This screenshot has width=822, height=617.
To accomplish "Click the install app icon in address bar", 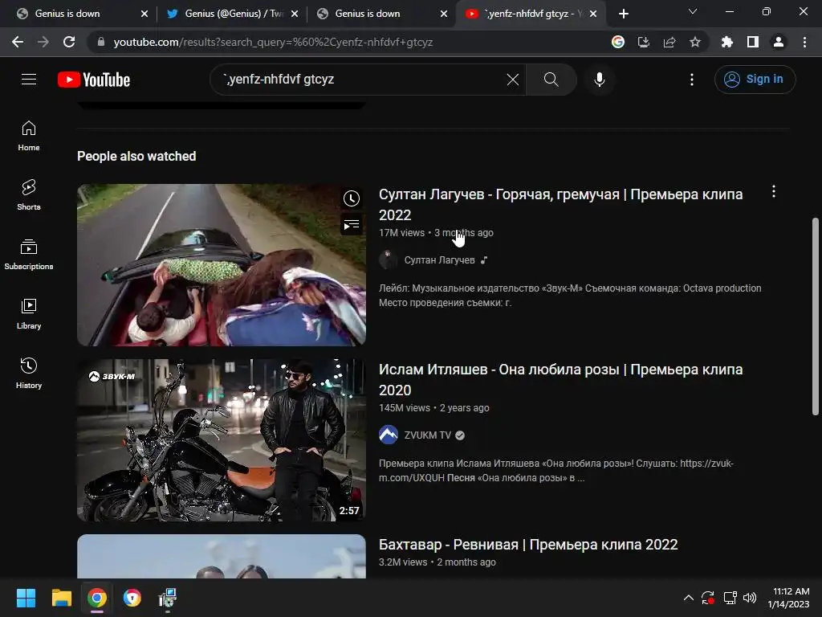I will [643, 42].
